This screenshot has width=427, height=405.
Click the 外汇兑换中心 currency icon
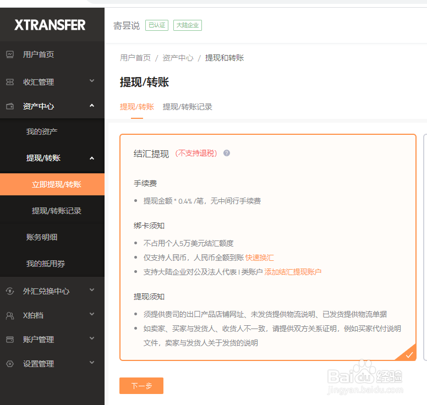coord(10,291)
